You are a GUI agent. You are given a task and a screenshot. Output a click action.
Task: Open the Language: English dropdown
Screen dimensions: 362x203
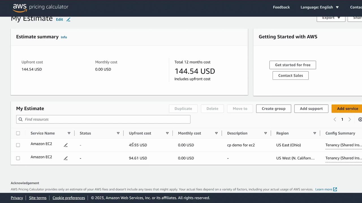click(x=320, y=7)
